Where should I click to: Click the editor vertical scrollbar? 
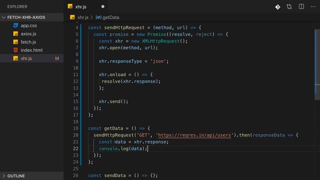pos(317,64)
